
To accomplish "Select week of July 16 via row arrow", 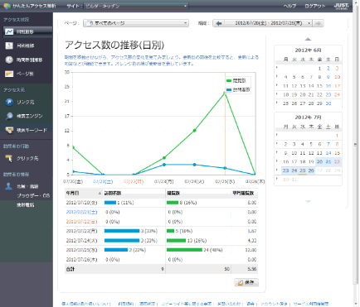I will [x=277, y=161].
